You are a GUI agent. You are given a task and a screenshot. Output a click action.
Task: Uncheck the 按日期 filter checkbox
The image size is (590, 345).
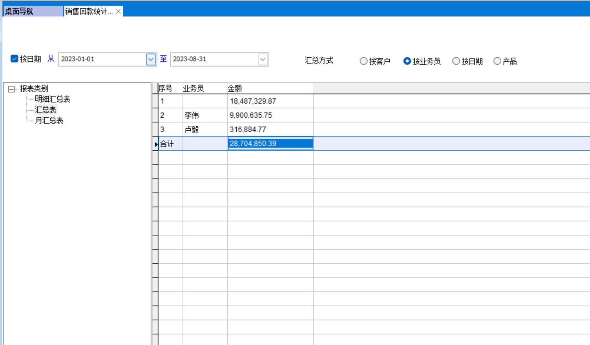(15, 59)
